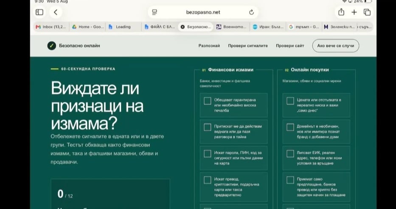Close the active Безопасно tab
Screen dimensions: 396x209
click(183, 27)
